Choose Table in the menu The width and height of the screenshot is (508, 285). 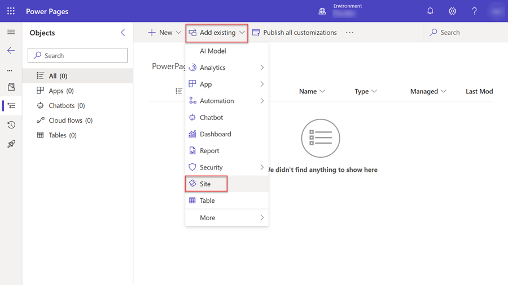coord(207,201)
